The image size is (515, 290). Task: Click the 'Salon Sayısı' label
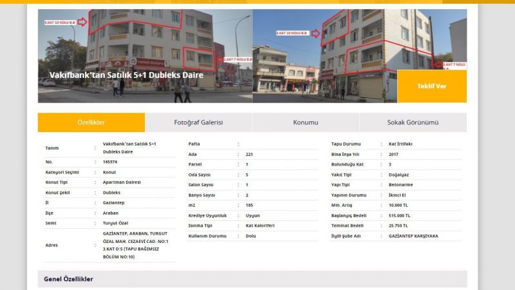pyautogui.click(x=201, y=185)
